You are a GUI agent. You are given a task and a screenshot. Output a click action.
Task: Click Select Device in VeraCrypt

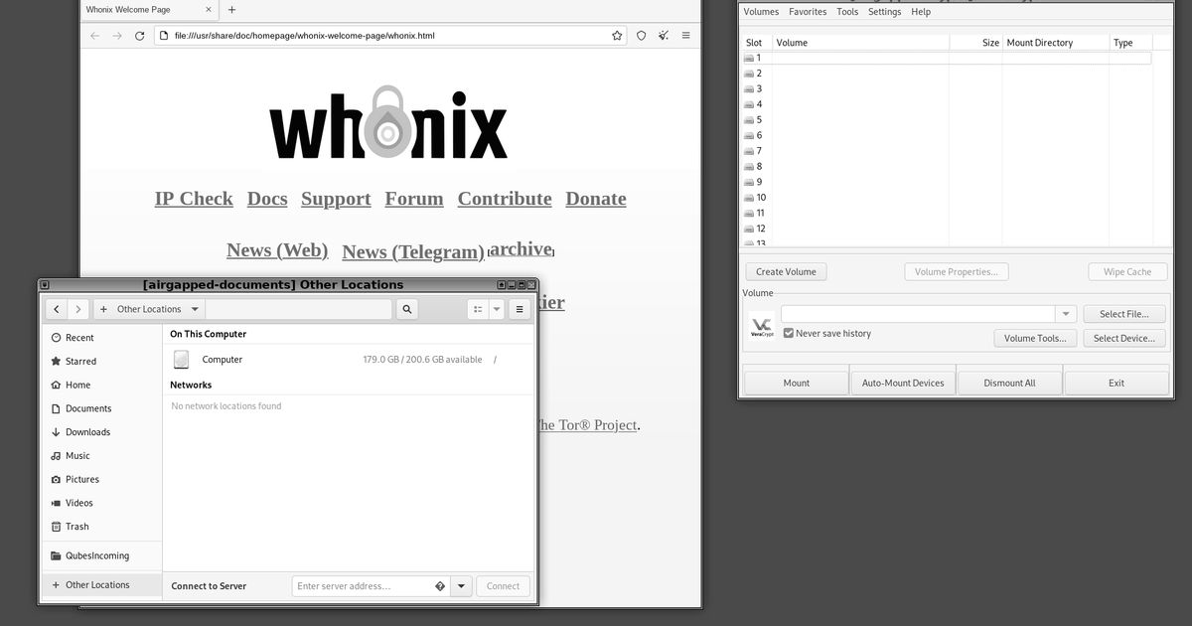tap(1124, 339)
